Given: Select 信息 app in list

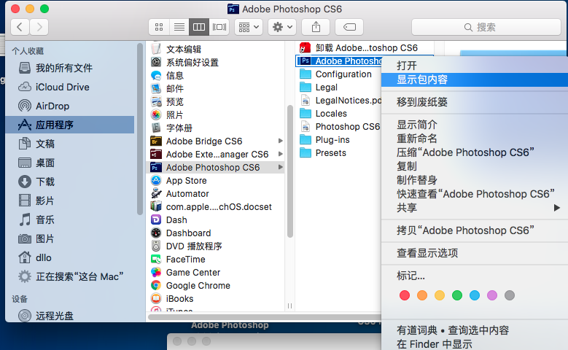Looking at the screenshot, I should pyautogui.click(x=215, y=75).
